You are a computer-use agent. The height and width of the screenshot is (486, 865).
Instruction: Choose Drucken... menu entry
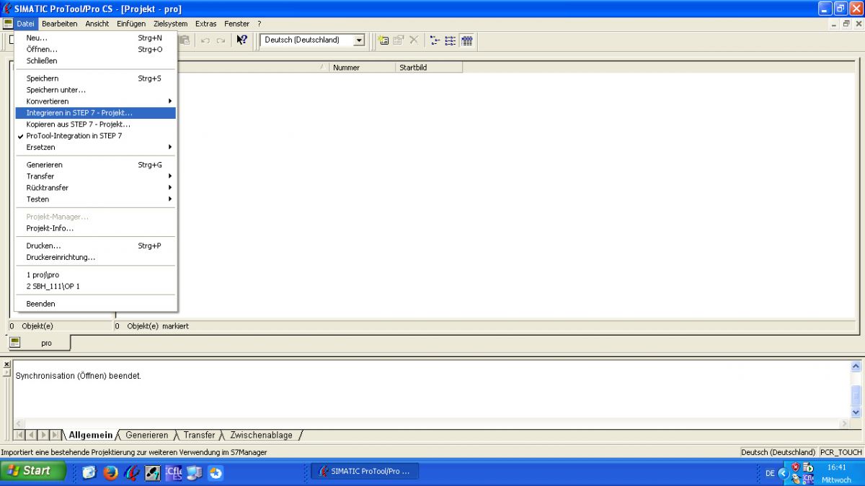pyautogui.click(x=95, y=246)
